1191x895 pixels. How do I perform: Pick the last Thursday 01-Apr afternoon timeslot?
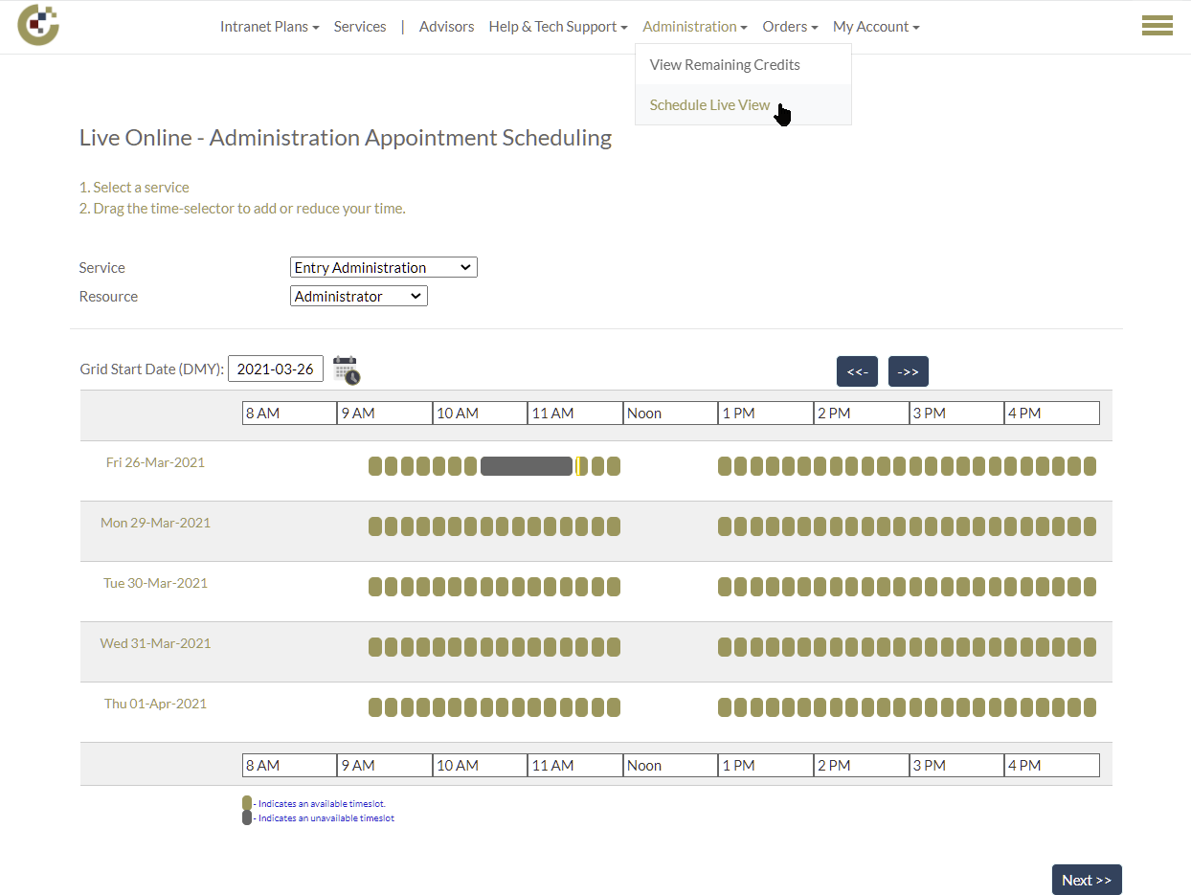1090,707
